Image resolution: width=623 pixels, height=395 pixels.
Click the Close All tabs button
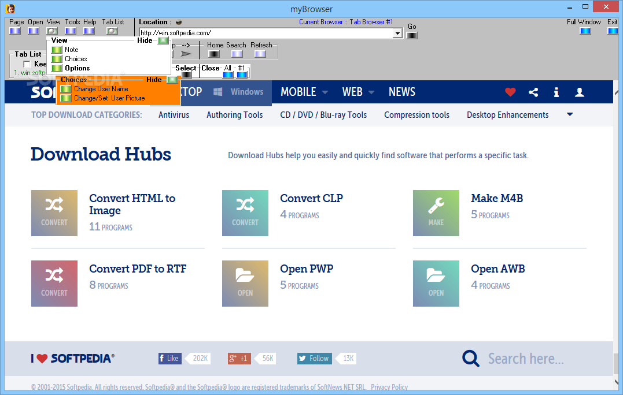coord(228,74)
